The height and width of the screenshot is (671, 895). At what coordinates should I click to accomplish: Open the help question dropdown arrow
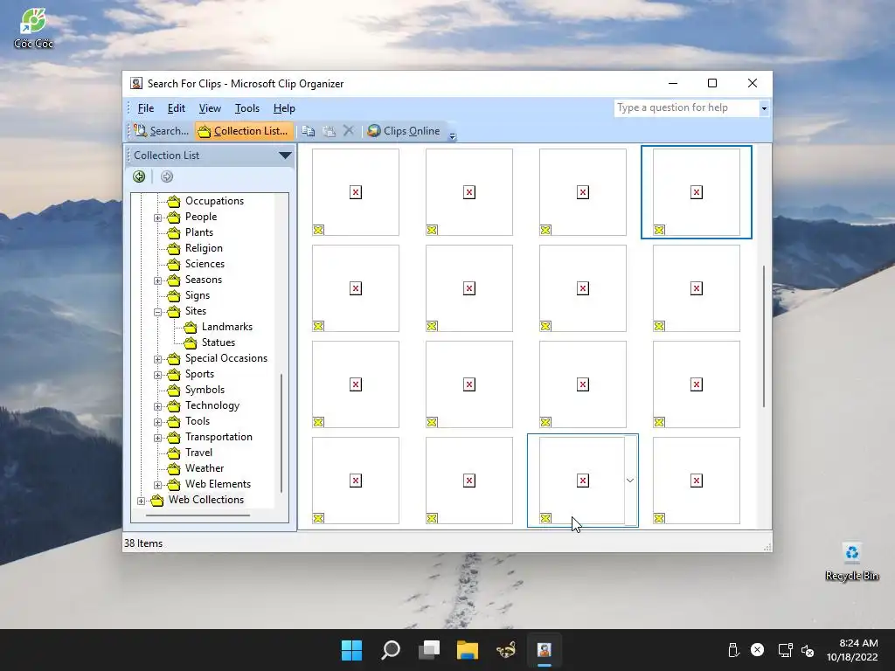(x=764, y=108)
